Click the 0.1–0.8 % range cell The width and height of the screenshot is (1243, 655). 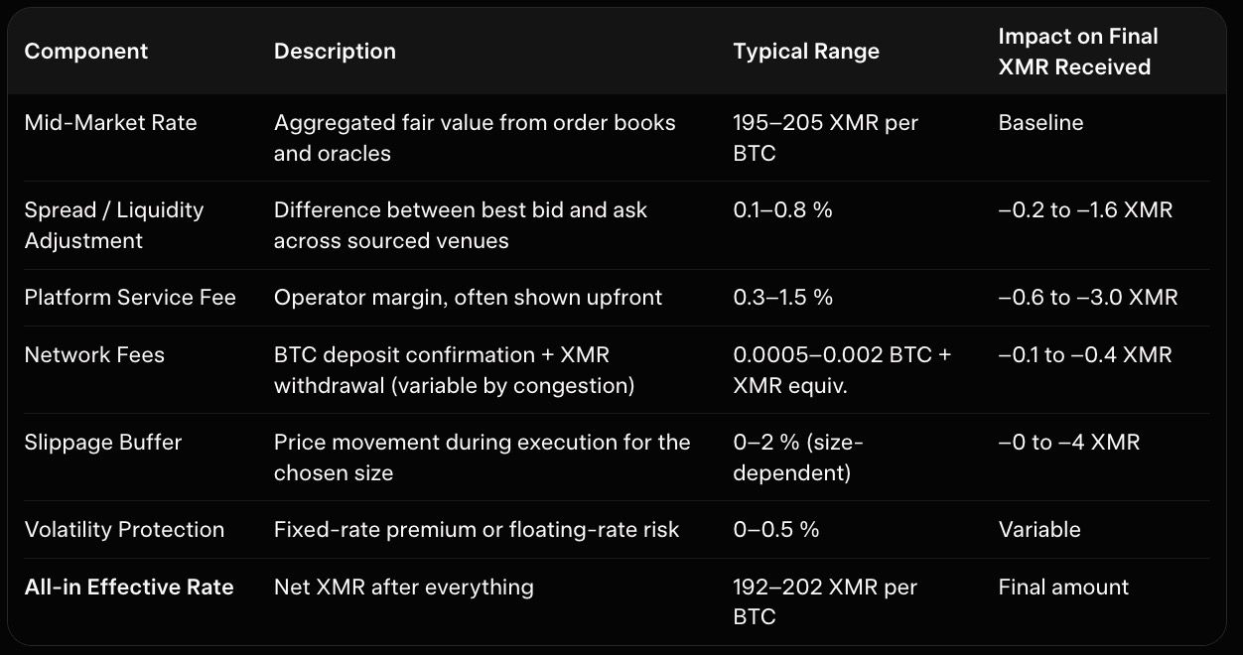782,210
